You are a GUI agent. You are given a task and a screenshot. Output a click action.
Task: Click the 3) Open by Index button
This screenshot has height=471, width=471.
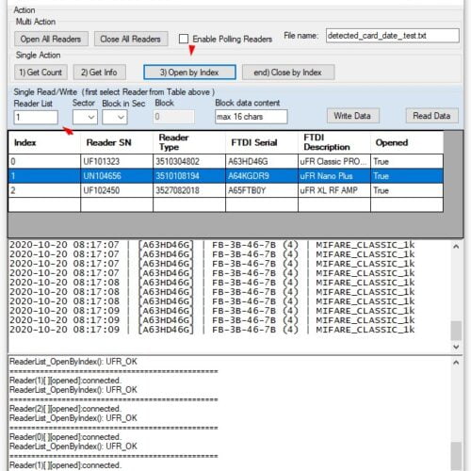pyautogui.click(x=189, y=73)
